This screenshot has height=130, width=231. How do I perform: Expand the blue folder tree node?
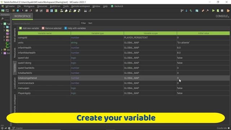(x=4, y=27)
